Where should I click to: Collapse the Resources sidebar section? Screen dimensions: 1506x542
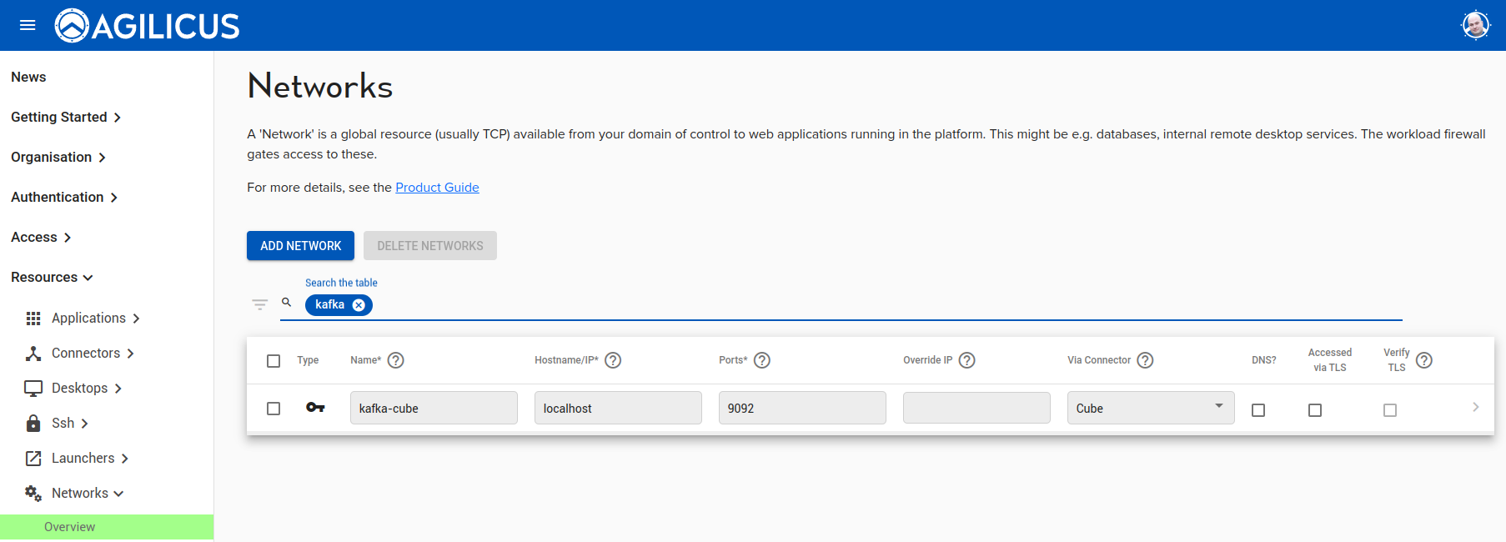(x=52, y=278)
